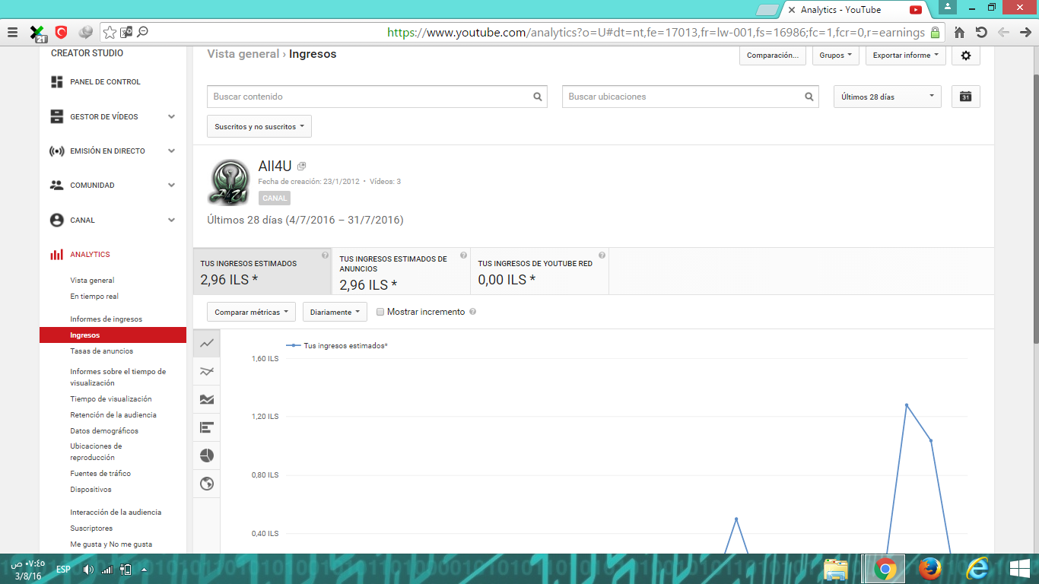
Task: Open the Suscritos y no suscritos filter
Action: pos(259,126)
